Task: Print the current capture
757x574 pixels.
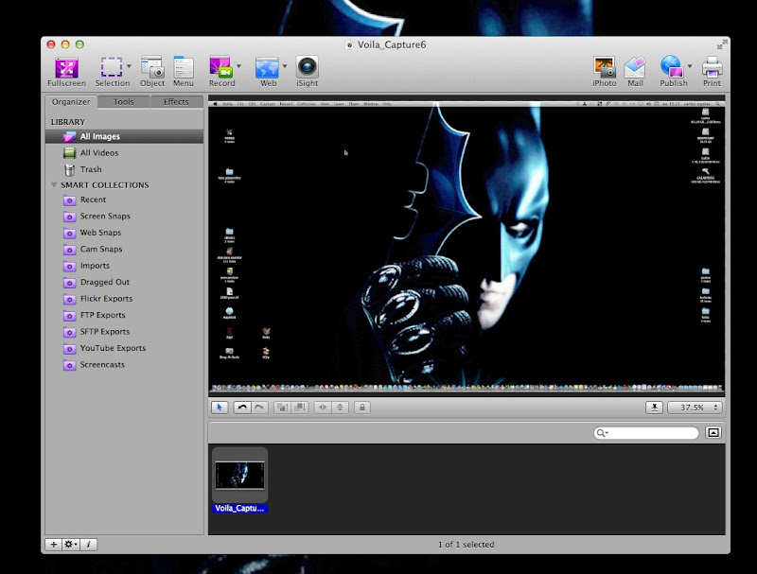Action: (x=712, y=68)
